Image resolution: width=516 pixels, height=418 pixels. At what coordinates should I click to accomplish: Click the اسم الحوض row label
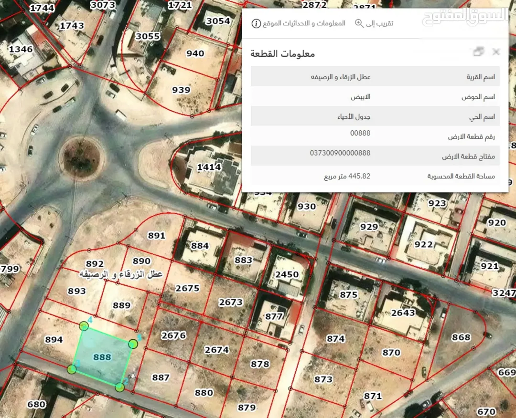click(x=478, y=97)
